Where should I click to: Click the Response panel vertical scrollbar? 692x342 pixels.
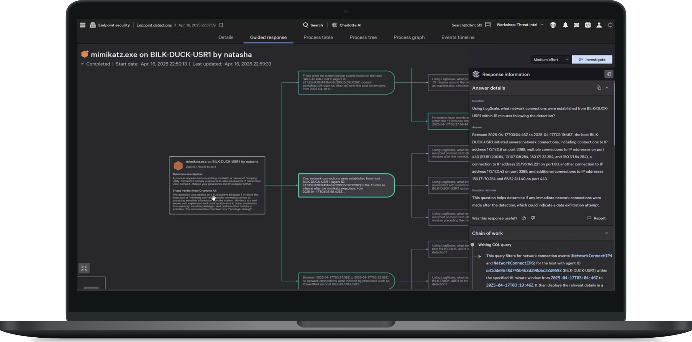coord(614,114)
